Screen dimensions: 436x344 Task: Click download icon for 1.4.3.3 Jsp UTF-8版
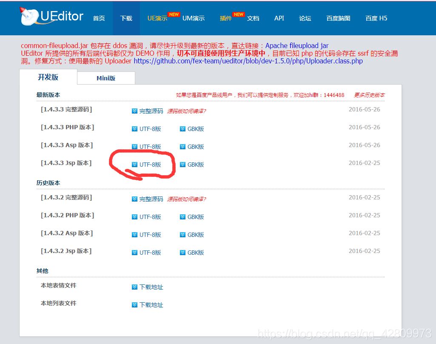coord(134,165)
